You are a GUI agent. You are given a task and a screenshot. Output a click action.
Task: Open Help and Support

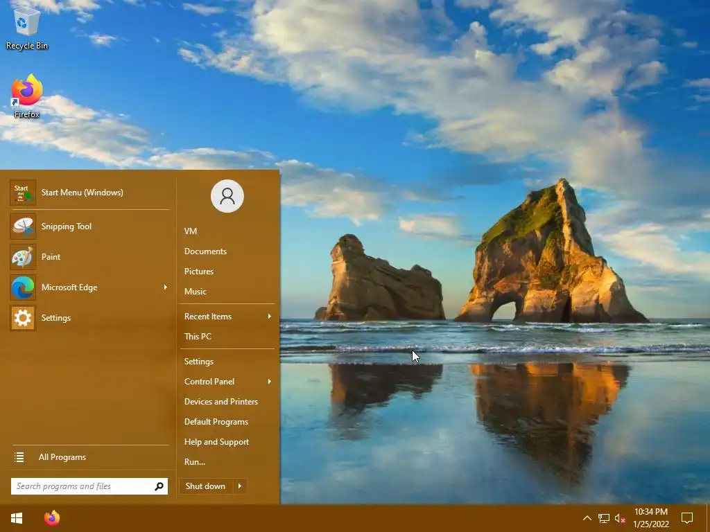[x=216, y=442]
